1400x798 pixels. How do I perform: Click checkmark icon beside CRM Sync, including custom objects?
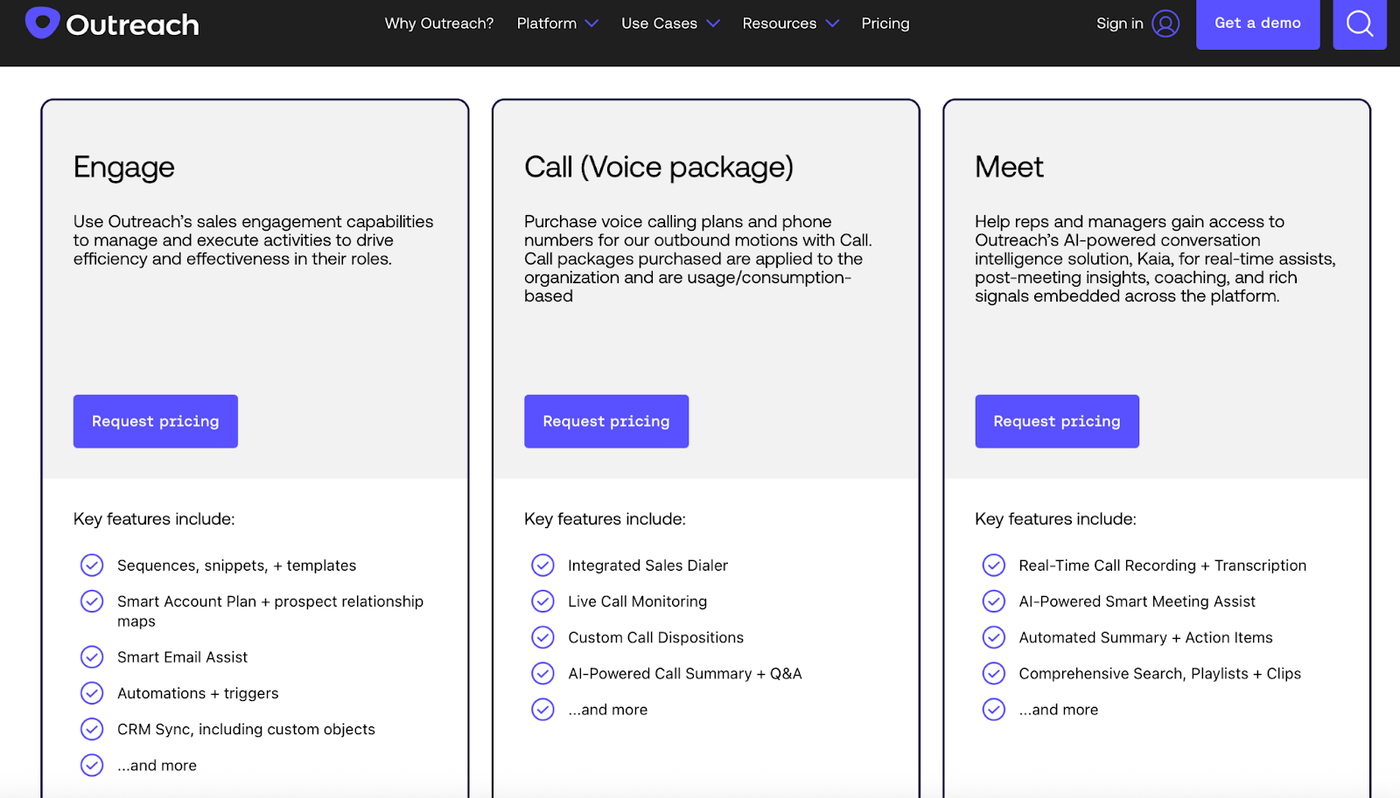point(92,729)
